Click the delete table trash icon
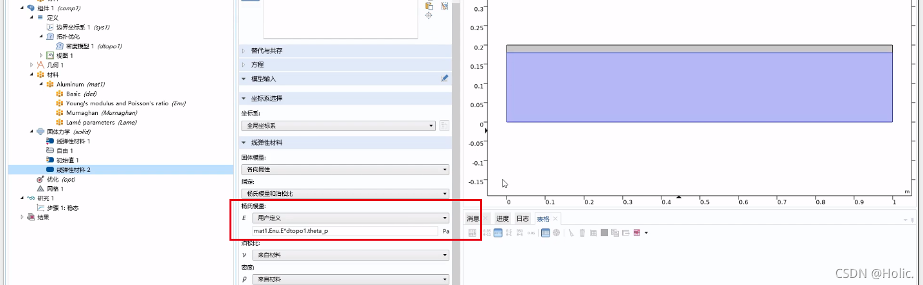 (x=582, y=232)
